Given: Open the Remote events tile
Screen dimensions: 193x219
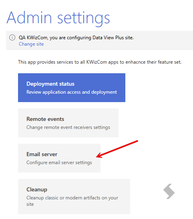Looking at the screenshot, I should [x=68, y=123].
